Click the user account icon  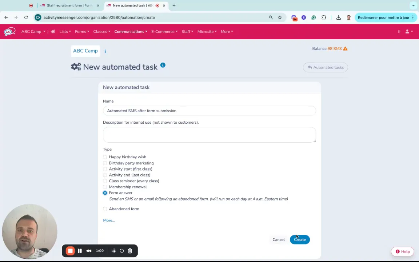(x=408, y=32)
